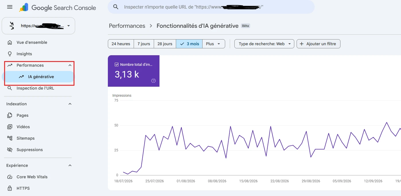Open the Plus date range dropdown

tap(214, 44)
